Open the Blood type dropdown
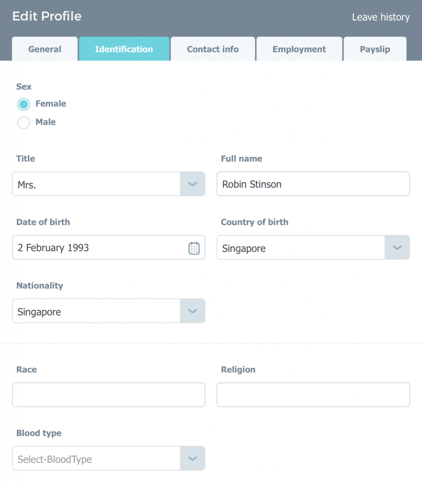Screen dimensions: 422x484 192,458
